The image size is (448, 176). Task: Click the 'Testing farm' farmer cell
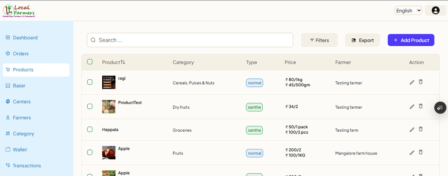pos(347,130)
